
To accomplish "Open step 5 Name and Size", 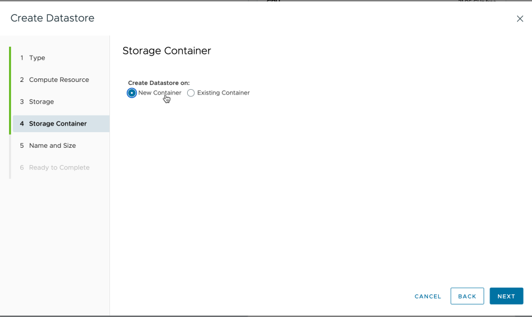I will (x=52, y=145).
